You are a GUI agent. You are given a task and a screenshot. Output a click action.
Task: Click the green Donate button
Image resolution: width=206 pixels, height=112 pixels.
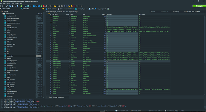[x=199, y=6]
